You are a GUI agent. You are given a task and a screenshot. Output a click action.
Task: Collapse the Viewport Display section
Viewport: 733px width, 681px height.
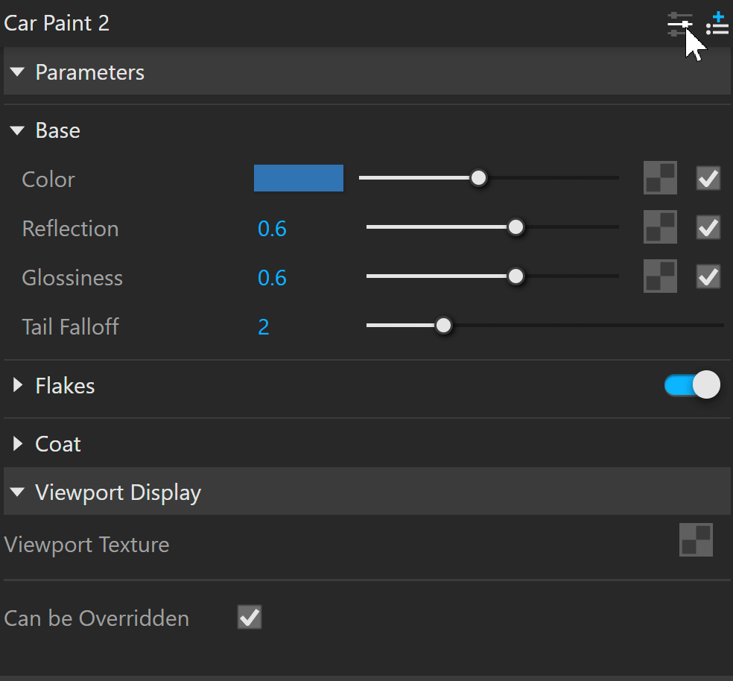tap(18, 492)
